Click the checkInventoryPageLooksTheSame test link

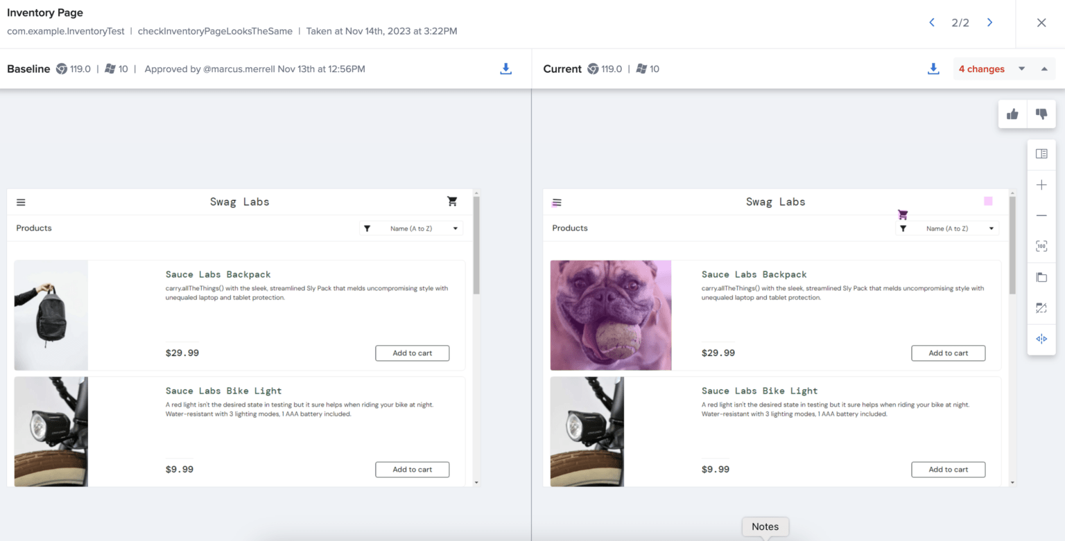[215, 31]
